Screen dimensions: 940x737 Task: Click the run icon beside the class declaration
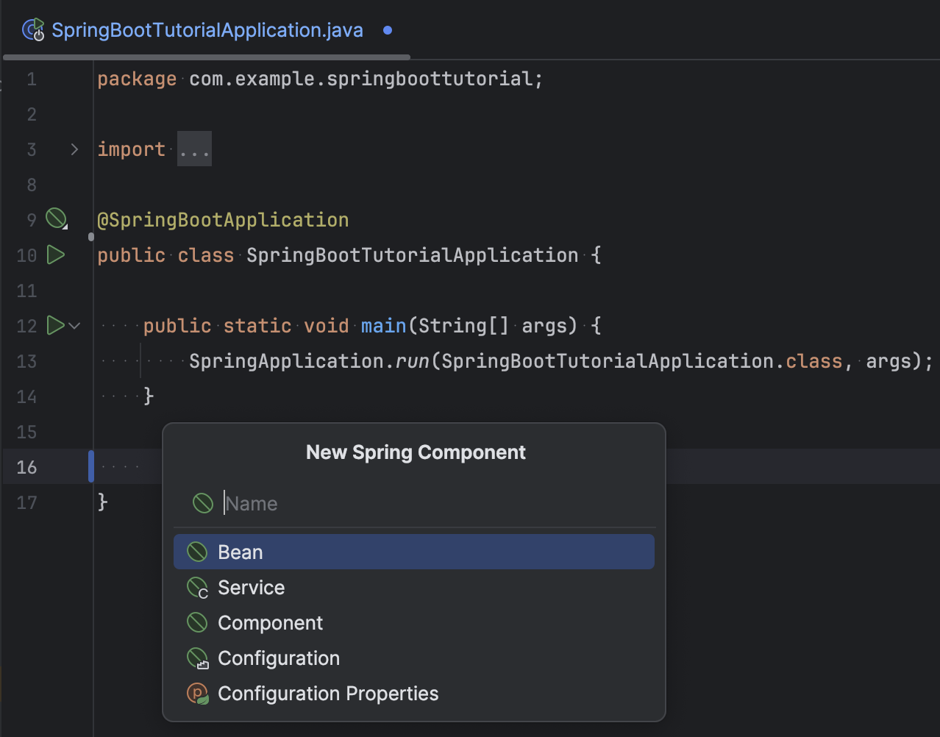[56, 255]
